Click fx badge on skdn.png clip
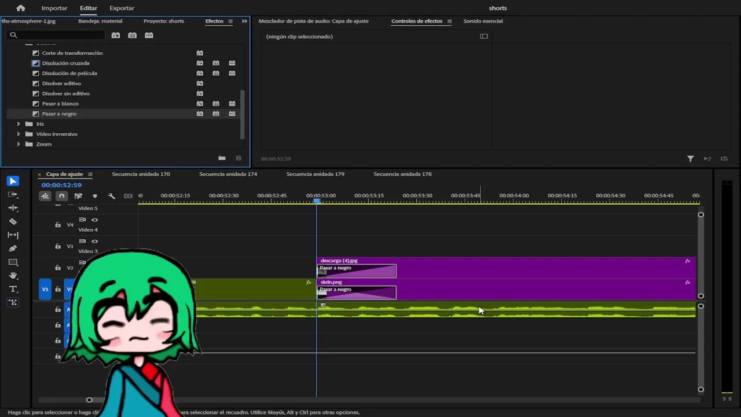This screenshot has width=741, height=417. click(688, 283)
